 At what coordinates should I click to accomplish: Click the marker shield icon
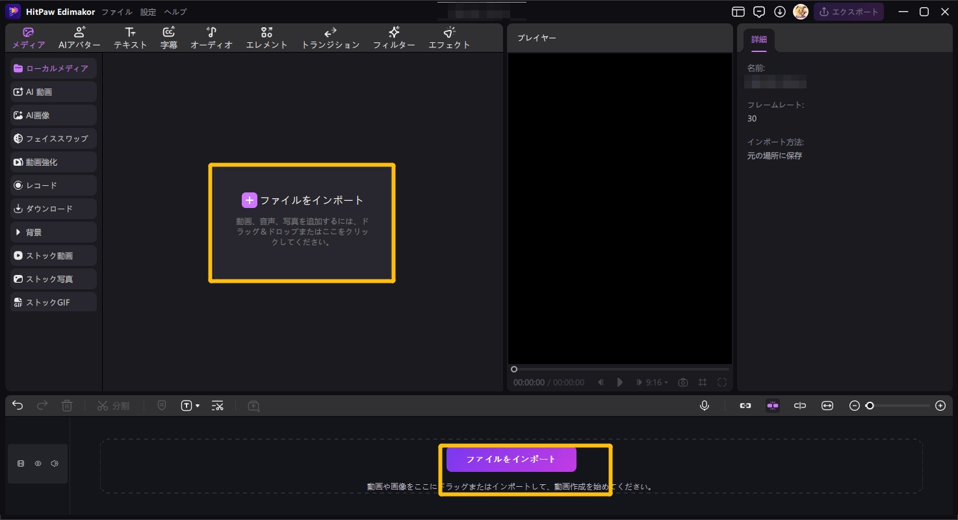(x=162, y=406)
